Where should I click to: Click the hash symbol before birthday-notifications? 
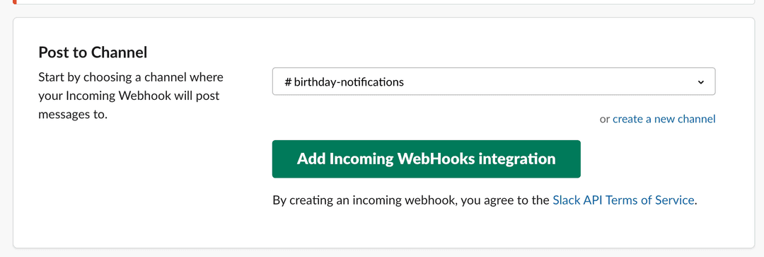click(287, 82)
